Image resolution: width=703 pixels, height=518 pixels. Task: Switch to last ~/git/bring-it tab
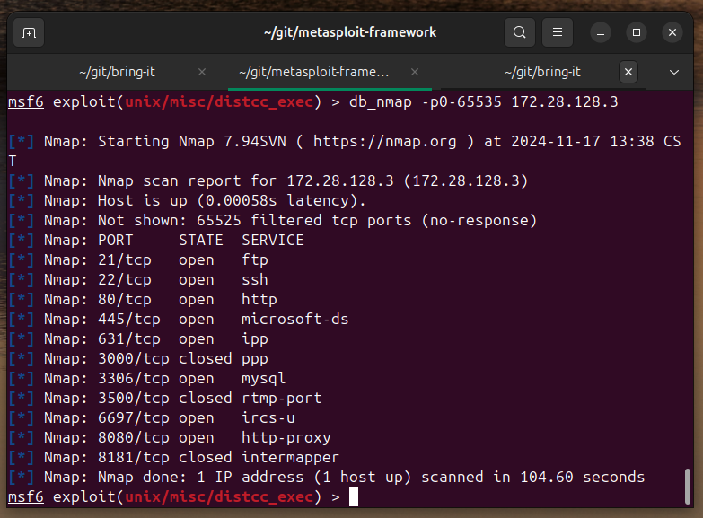tap(542, 72)
